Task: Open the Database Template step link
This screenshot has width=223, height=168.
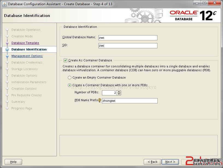Action: coord(25,43)
